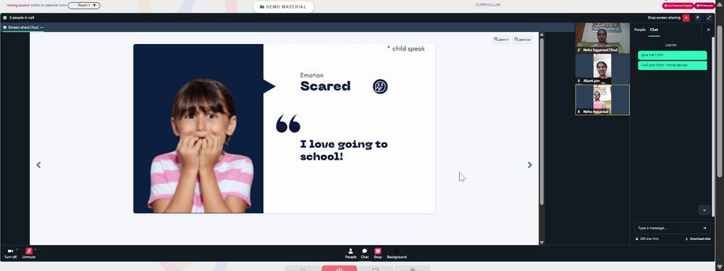Switch to the People tab
Viewport: 724px width, 271px height.
click(639, 30)
